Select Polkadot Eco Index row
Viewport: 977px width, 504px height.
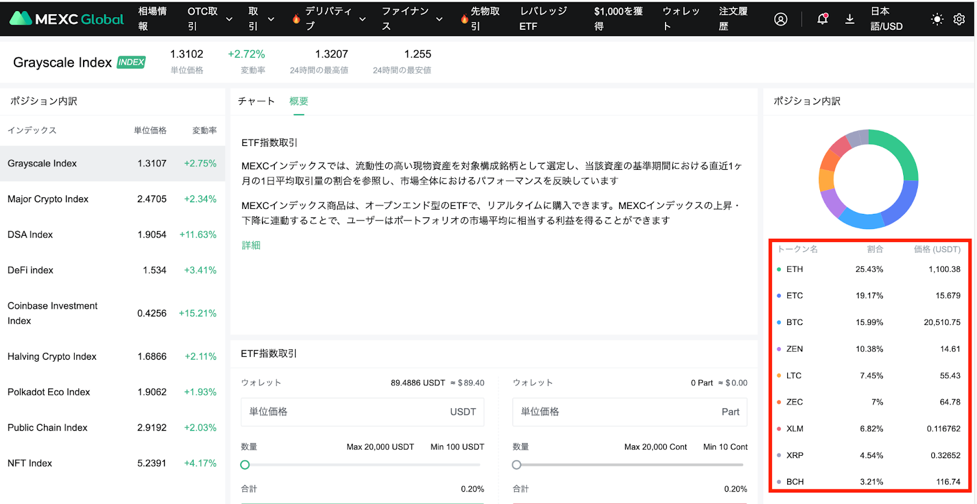point(112,392)
